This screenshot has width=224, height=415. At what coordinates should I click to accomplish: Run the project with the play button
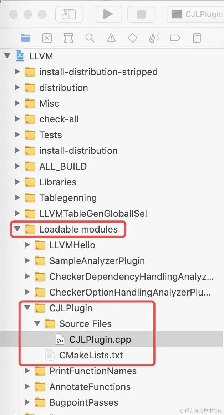coord(108,14)
